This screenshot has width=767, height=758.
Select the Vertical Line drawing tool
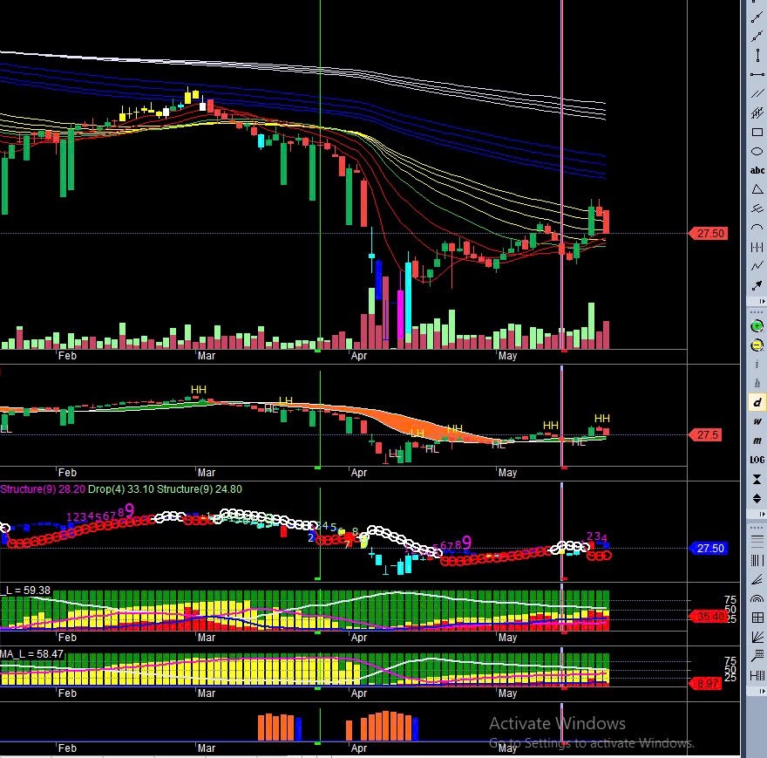[757, 55]
